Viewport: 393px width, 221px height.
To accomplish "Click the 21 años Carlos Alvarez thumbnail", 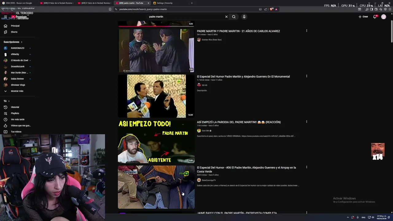I will point(156,50).
